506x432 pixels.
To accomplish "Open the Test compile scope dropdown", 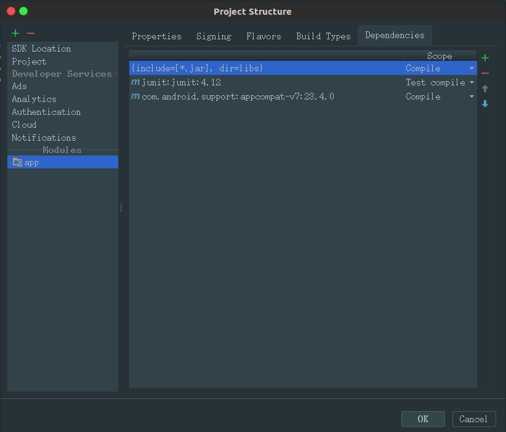I will pyautogui.click(x=472, y=82).
